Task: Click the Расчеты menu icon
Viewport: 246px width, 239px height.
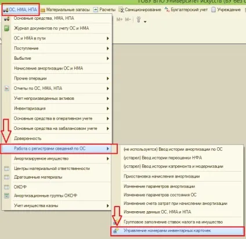Action: (96, 10)
